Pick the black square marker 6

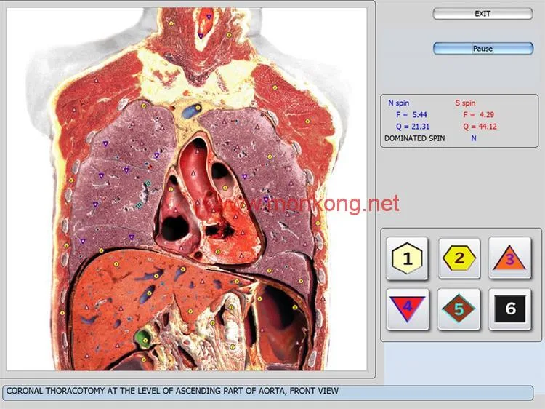(x=510, y=309)
